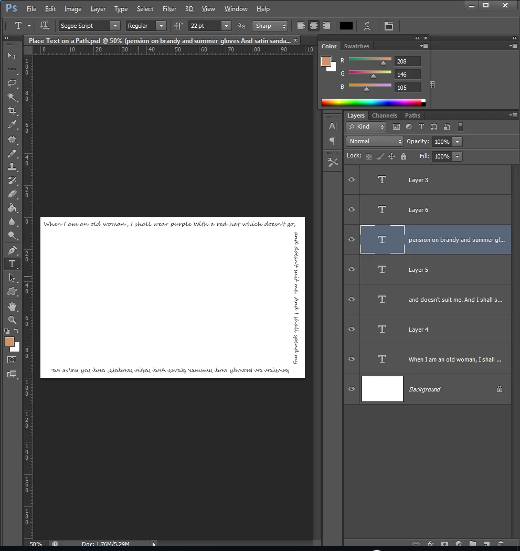Select the Magic Wand tool
Screen dimensions: 520x551
click(12, 97)
